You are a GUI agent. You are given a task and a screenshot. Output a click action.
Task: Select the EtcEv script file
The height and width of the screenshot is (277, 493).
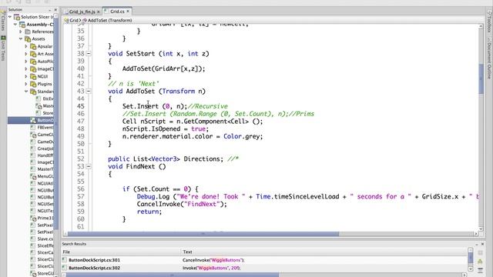point(45,98)
